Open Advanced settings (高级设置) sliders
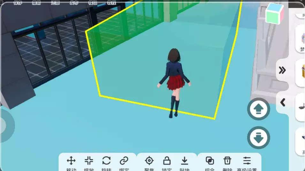305x171 pixels. click(x=247, y=161)
